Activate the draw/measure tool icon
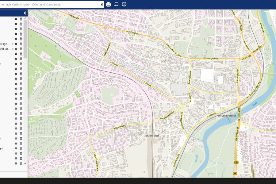 (x=116, y=4)
